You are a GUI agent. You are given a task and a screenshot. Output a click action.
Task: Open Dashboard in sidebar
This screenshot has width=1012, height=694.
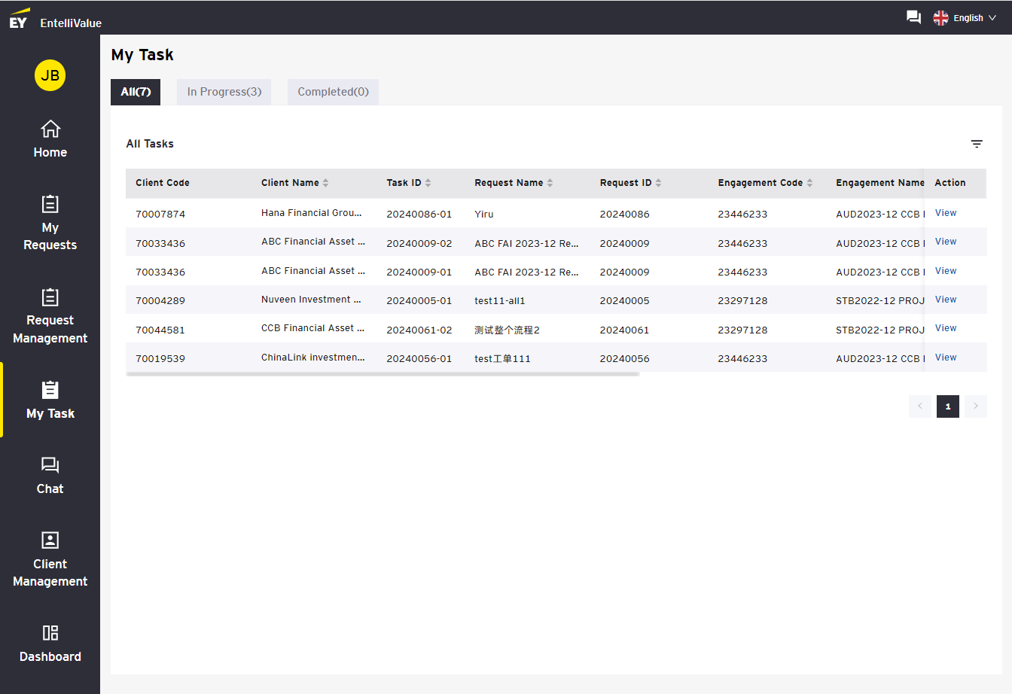[x=50, y=644]
